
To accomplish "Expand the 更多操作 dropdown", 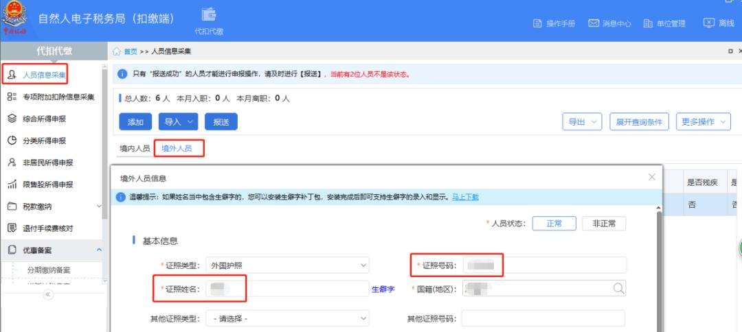I will pyautogui.click(x=704, y=121).
